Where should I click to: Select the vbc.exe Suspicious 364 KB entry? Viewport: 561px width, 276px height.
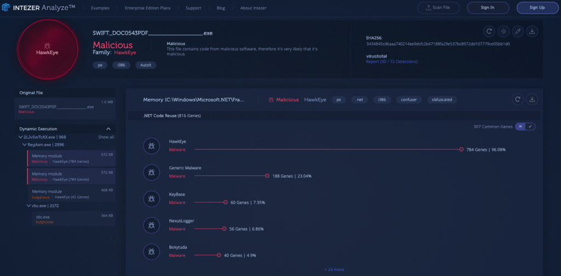[x=73, y=219]
